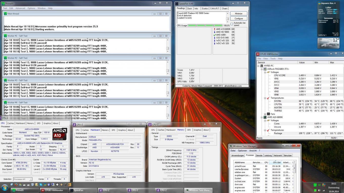Click the Fans icon in HWMonitor tree
Screen dimensions: 344x193
268,114
